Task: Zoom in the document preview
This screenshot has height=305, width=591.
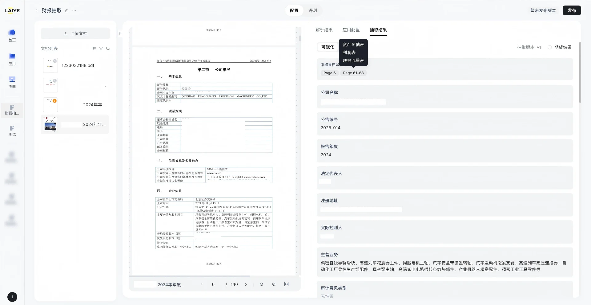Action: [x=274, y=284]
